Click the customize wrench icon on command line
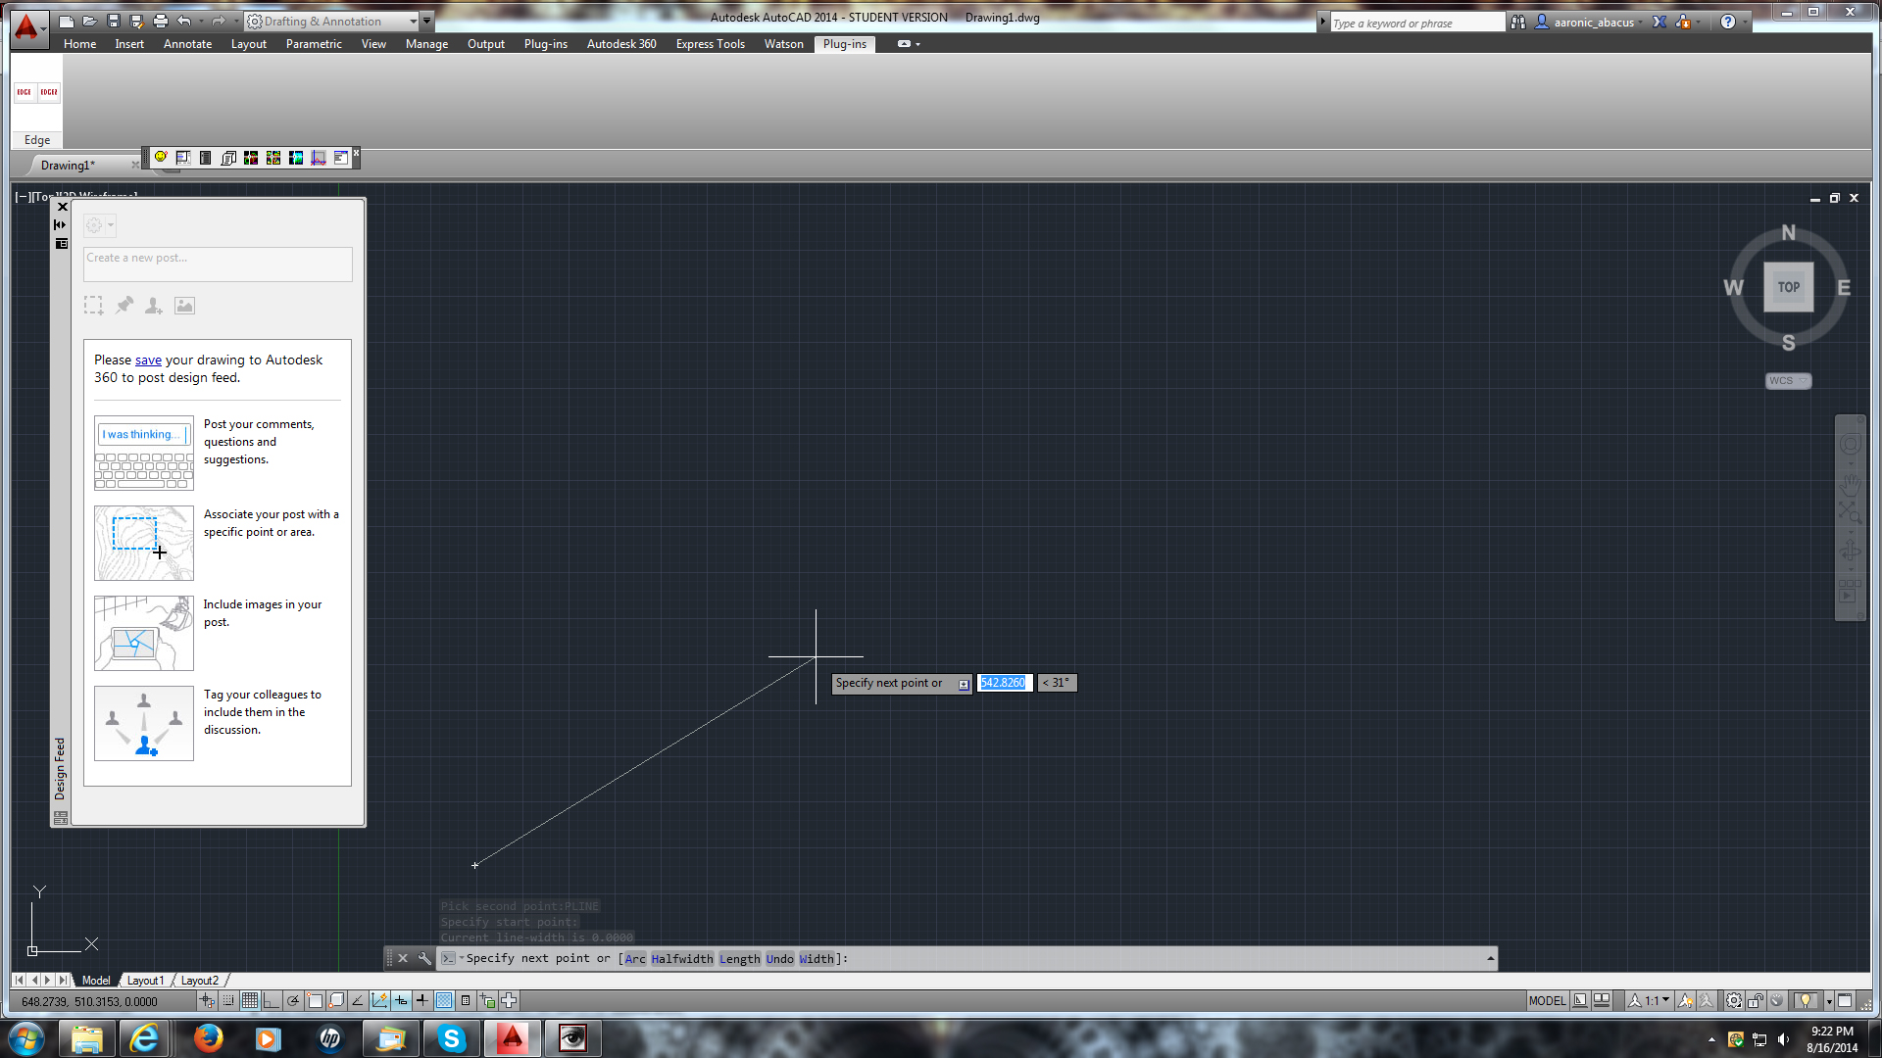The height and width of the screenshot is (1058, 1882). pyautogui.click(x=424, y=958)
